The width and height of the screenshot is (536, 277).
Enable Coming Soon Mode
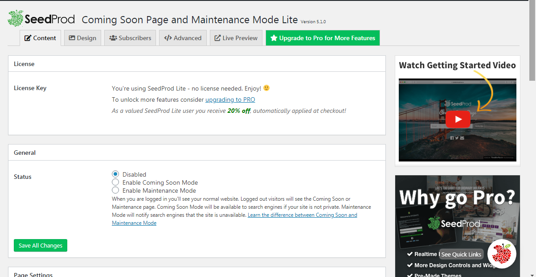[115, 182]
